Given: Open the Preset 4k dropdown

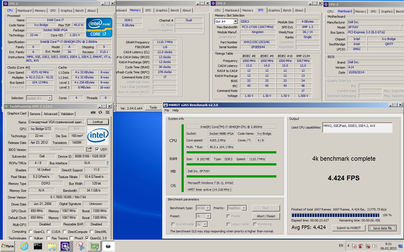Looking at the screenshot, I should (x=203, y=216).
